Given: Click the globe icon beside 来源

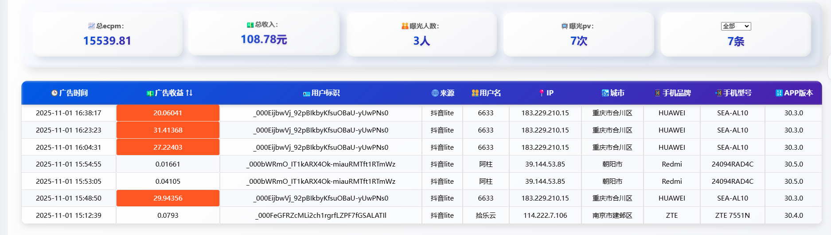Looking at the screenshot, I should click(x=435, y=93).
